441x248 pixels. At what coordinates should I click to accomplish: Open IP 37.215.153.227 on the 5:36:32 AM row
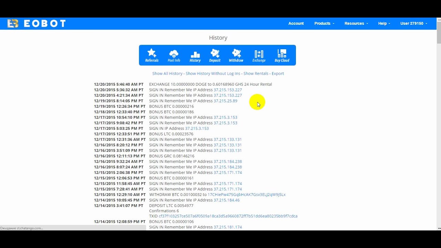point(228,90)
